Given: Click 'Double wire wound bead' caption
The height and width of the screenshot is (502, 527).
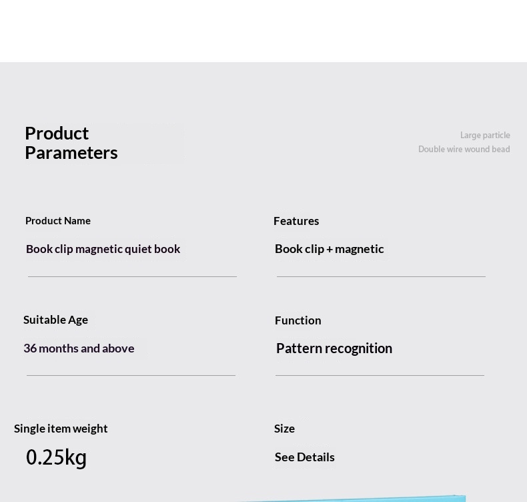Looking at the screenshot, I should 464,150.
